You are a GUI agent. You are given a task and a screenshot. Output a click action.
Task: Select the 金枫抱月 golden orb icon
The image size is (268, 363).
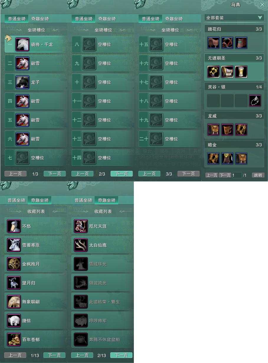point(14,264)
